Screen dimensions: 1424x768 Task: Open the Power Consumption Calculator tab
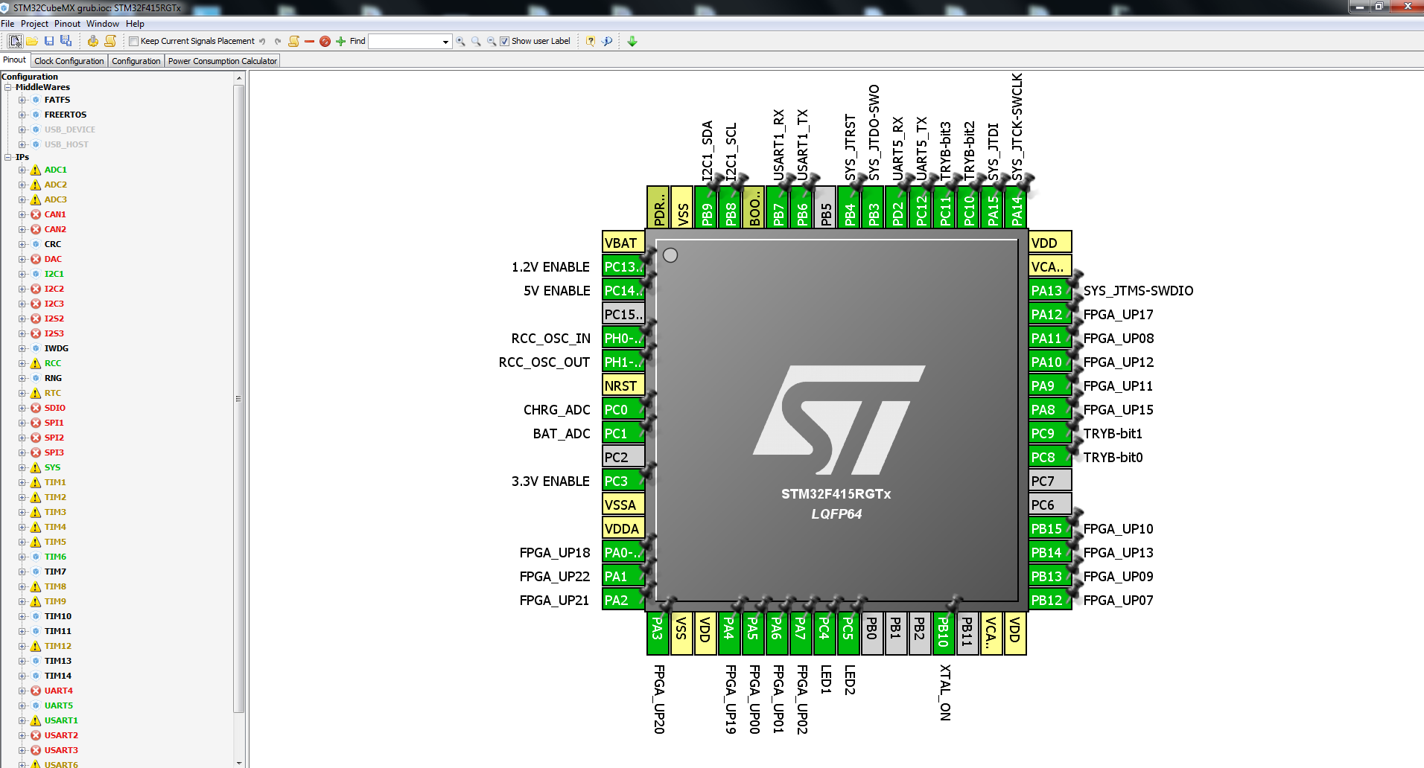pyautogui.click(x=221, y=60)
